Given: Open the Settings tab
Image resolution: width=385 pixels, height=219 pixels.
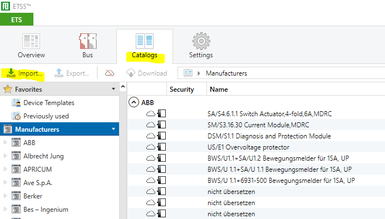Looking at the screenshot, I should (x=201, y=46).
